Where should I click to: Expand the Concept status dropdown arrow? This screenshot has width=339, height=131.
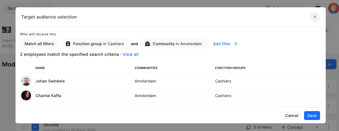click(317, 127)
